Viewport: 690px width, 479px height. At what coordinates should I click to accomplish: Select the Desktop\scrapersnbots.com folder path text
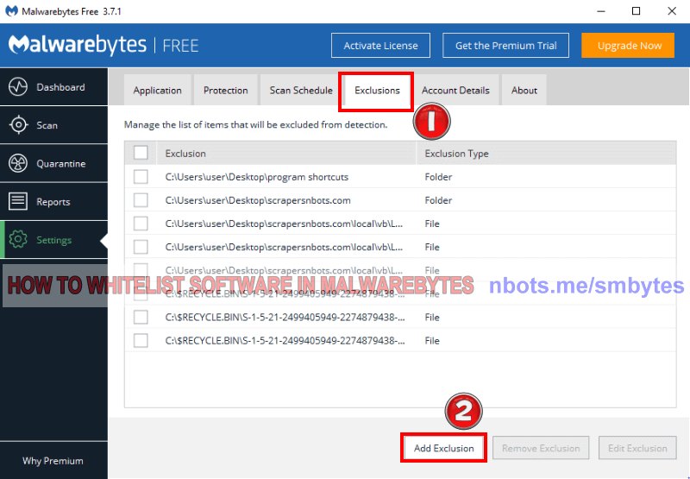(258, 200)
